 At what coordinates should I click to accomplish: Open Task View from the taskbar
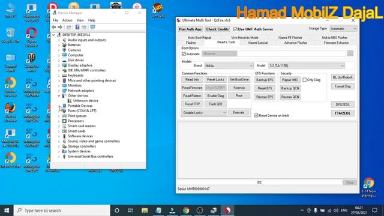[x=130, y=211]
